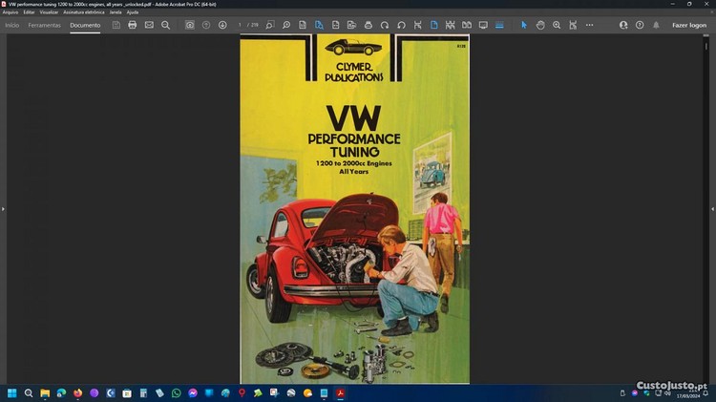This screenshot has width=716, height=402.
Task: Select the Hand pan tool
Action: click(540, 25)
